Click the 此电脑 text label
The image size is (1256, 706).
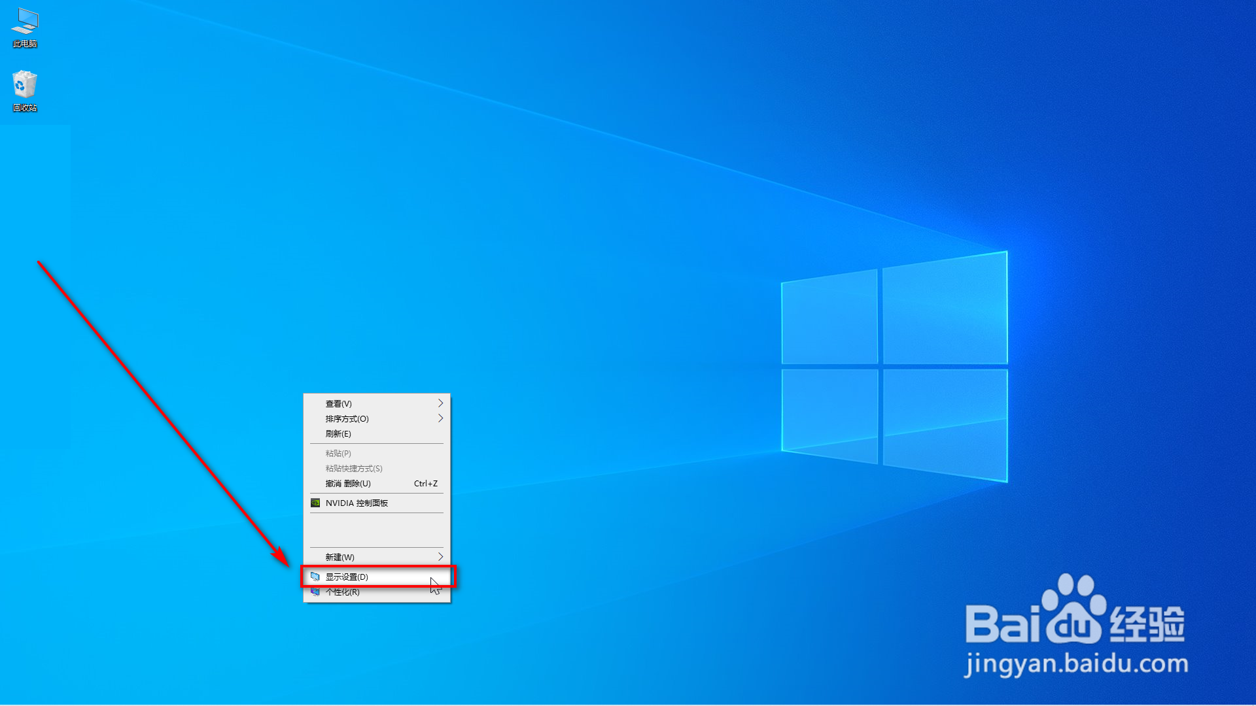point(25,44)
